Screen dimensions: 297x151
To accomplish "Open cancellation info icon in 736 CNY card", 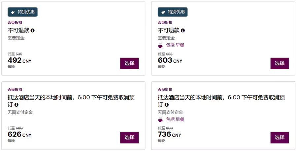I will click(167, 105).
